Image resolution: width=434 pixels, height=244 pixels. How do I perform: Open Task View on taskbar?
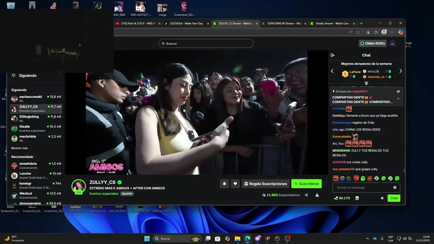tap(208, 239)
